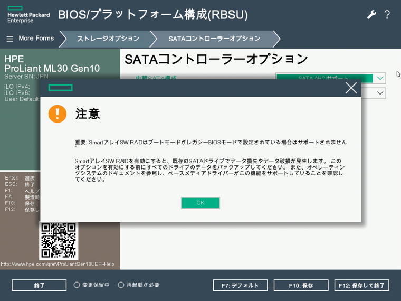Screen dimensions: 401x301
Task: Click the SATAコントローラーオプション page title
Action: pyautogui.click(x=216, y=59)
